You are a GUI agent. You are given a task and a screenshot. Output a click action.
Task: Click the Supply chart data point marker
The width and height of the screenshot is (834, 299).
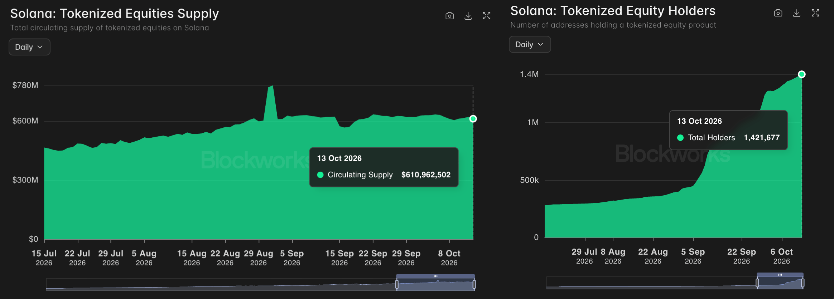pos(473,119)
